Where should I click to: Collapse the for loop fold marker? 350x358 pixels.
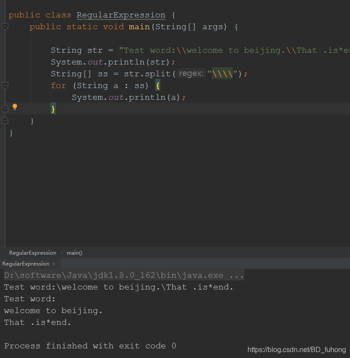[5, 85]
